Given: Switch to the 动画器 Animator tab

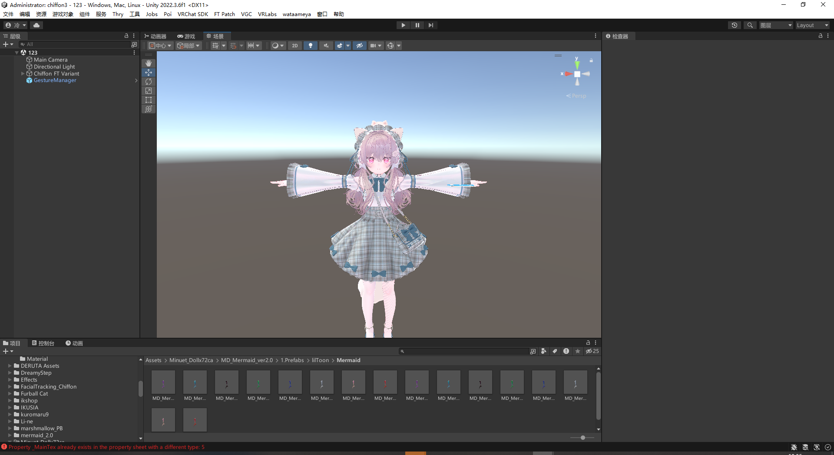Looking at the screenshot, I should tap(156, 36).
